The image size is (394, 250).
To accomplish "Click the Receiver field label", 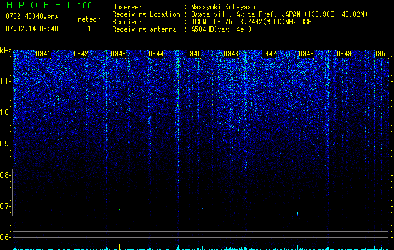I will click(x=127, y=22).
